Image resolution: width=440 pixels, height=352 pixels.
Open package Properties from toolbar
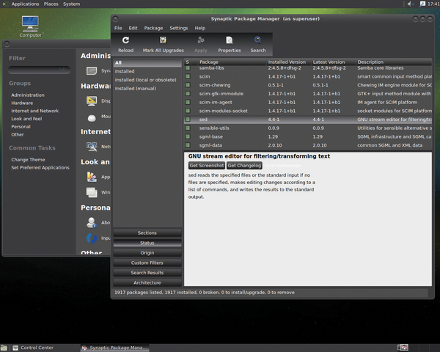(230, 40)
